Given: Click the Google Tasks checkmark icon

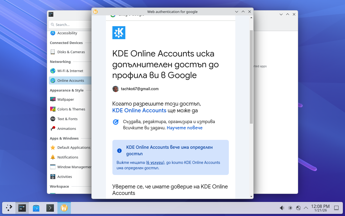Looking at the screenshot, I should coord(116,122).
